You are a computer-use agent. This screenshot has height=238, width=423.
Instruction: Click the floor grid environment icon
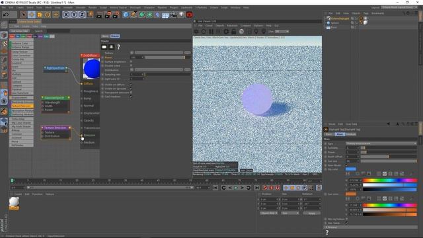165,15
